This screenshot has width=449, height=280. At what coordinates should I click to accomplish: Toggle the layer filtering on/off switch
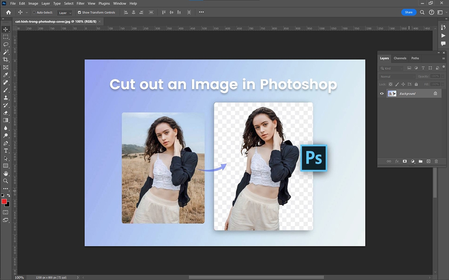(x=444, y=68)
